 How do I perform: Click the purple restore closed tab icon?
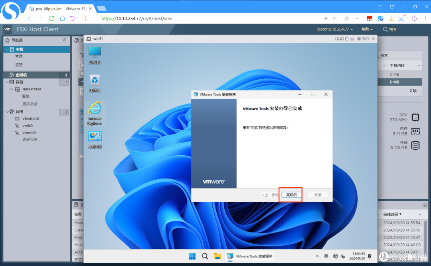point(72,18)
